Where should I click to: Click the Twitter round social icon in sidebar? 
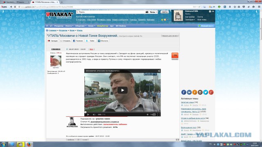[x=206, y=92]
